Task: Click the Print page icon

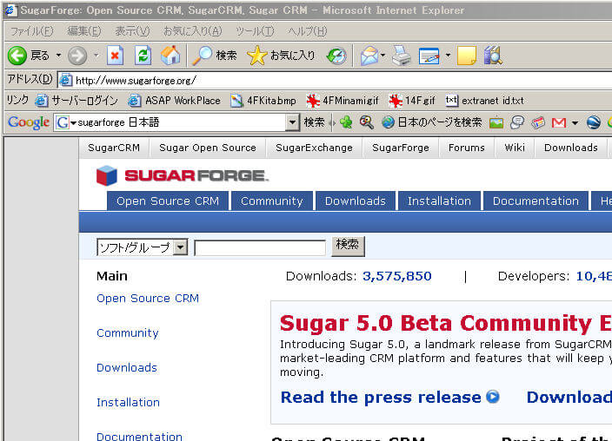Action: (x=400, y=56)
